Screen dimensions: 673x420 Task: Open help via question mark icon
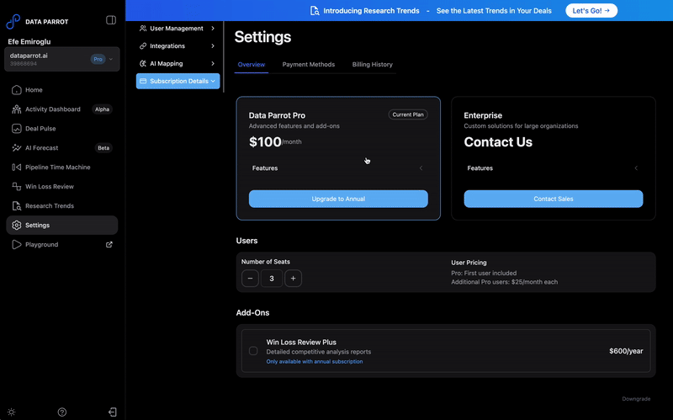coord(61,412)
